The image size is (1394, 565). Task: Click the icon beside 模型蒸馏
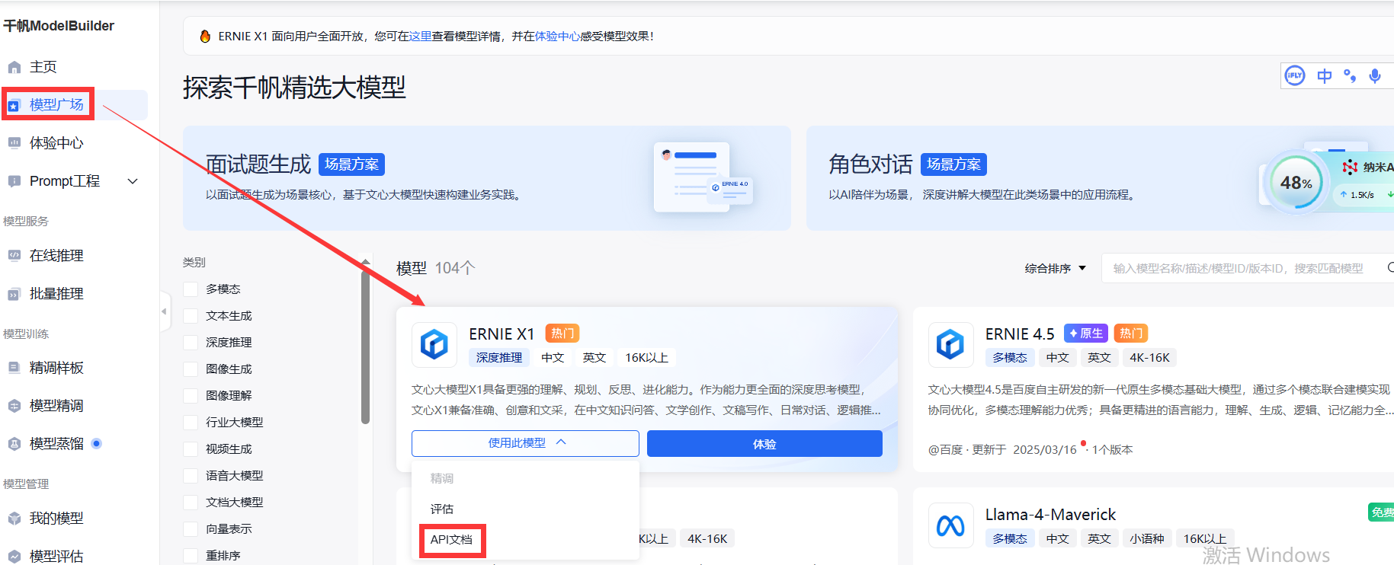[x=14, y=444]
